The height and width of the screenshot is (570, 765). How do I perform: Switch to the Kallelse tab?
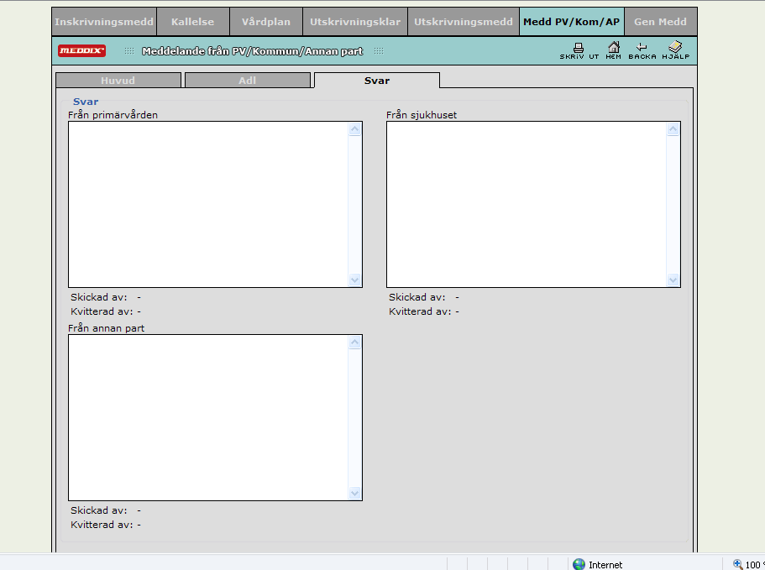192,22
